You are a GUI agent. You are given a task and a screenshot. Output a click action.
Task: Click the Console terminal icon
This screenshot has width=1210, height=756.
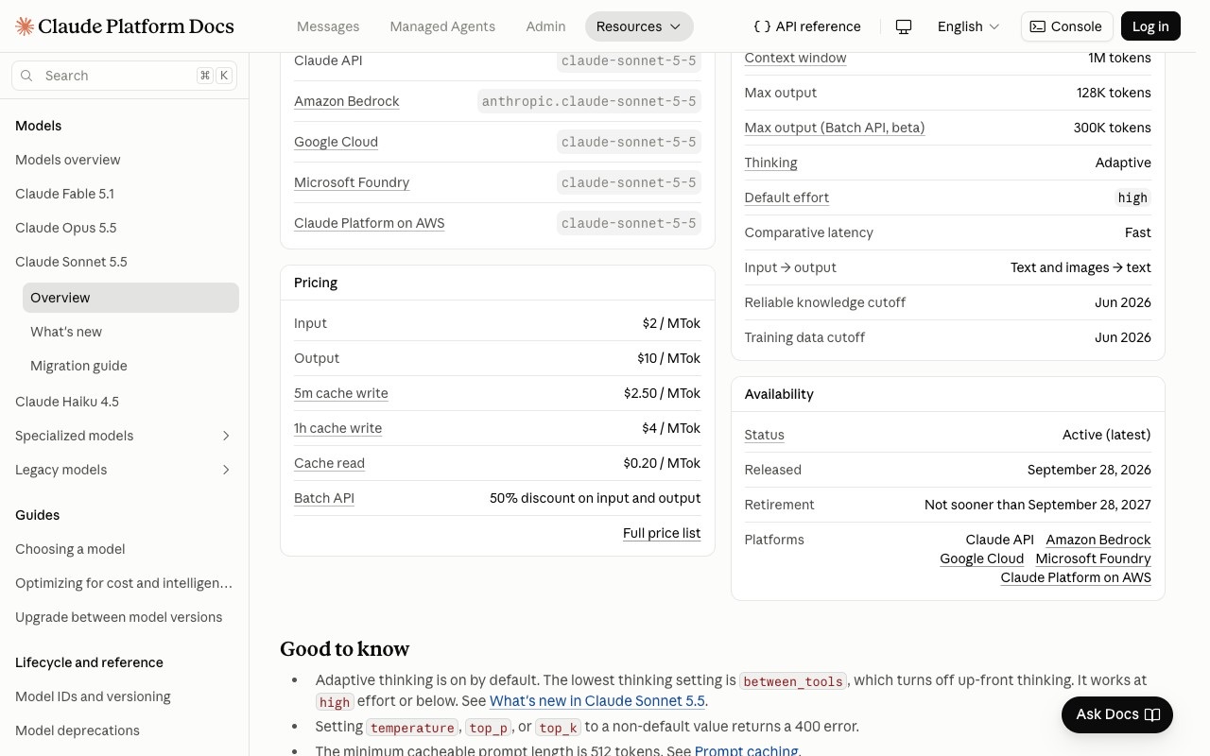tap(1038, 26)
